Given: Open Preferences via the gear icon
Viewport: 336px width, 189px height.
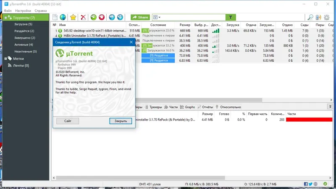Looking at the screenshot, I should tap(327, 17).
